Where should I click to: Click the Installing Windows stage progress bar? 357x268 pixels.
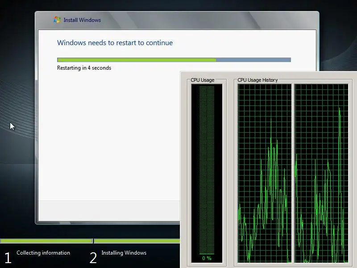pos(137,241)
